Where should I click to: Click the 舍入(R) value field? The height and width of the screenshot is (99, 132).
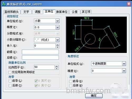45,46
